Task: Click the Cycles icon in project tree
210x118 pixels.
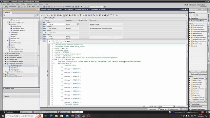Action: point(10,45)
